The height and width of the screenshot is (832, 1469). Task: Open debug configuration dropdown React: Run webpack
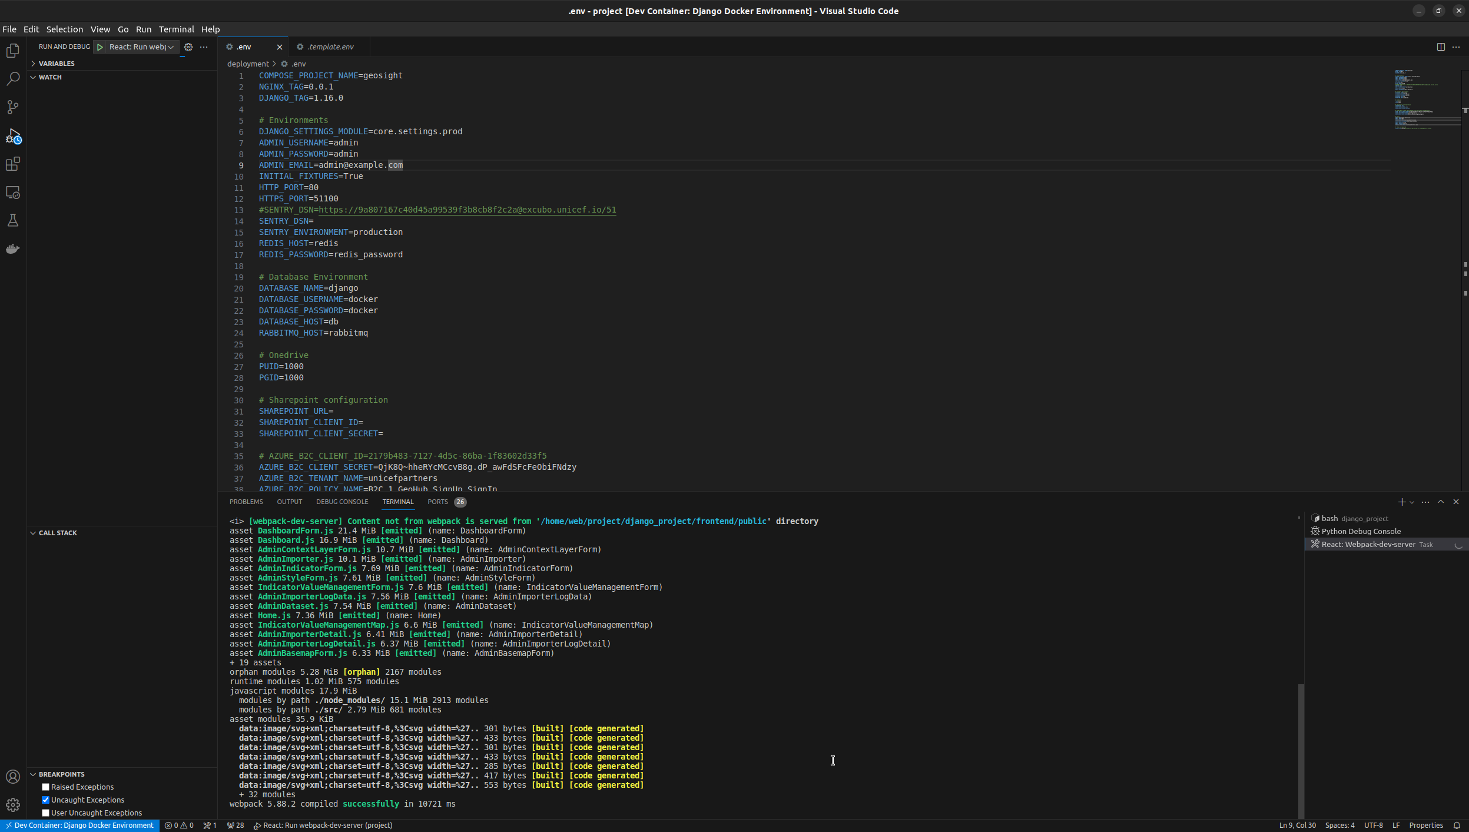pyautogui.click(x=142, y=47)
